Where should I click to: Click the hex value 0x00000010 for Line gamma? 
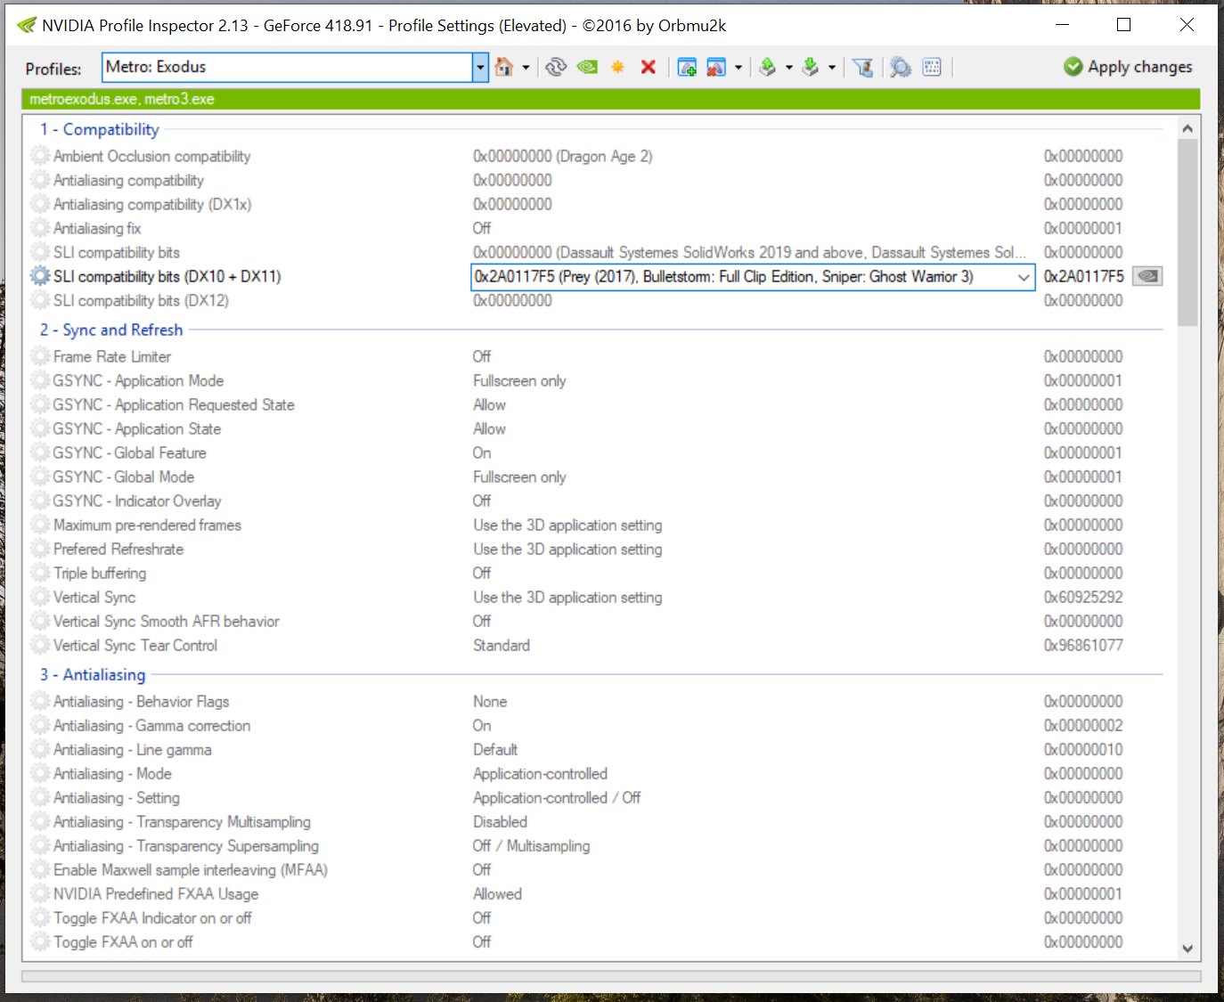click(x=1083, y=749)
